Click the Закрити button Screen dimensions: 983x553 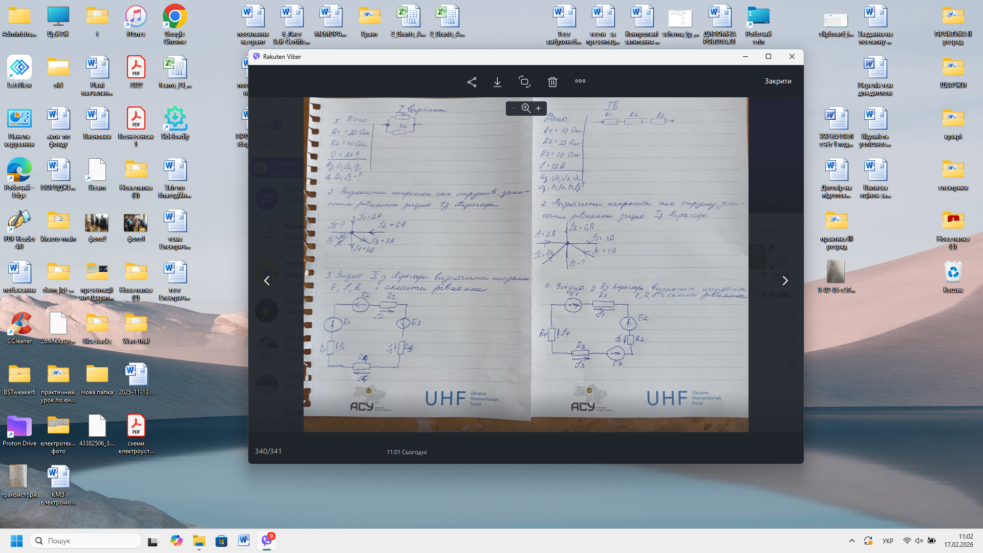click(778, 81)
